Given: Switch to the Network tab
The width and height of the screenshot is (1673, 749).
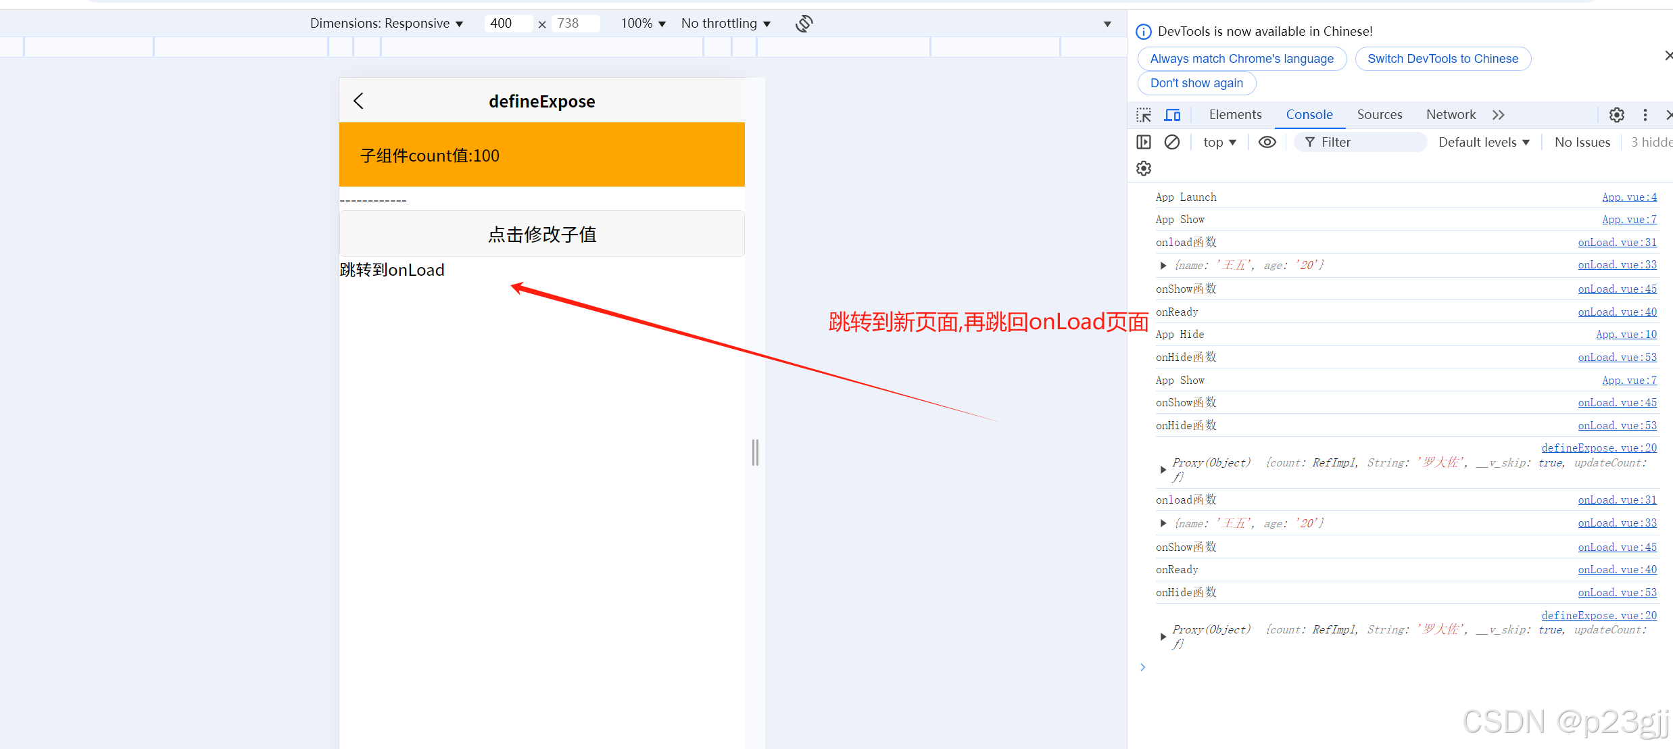Looking at the screenshot, I should point(1451,115).
